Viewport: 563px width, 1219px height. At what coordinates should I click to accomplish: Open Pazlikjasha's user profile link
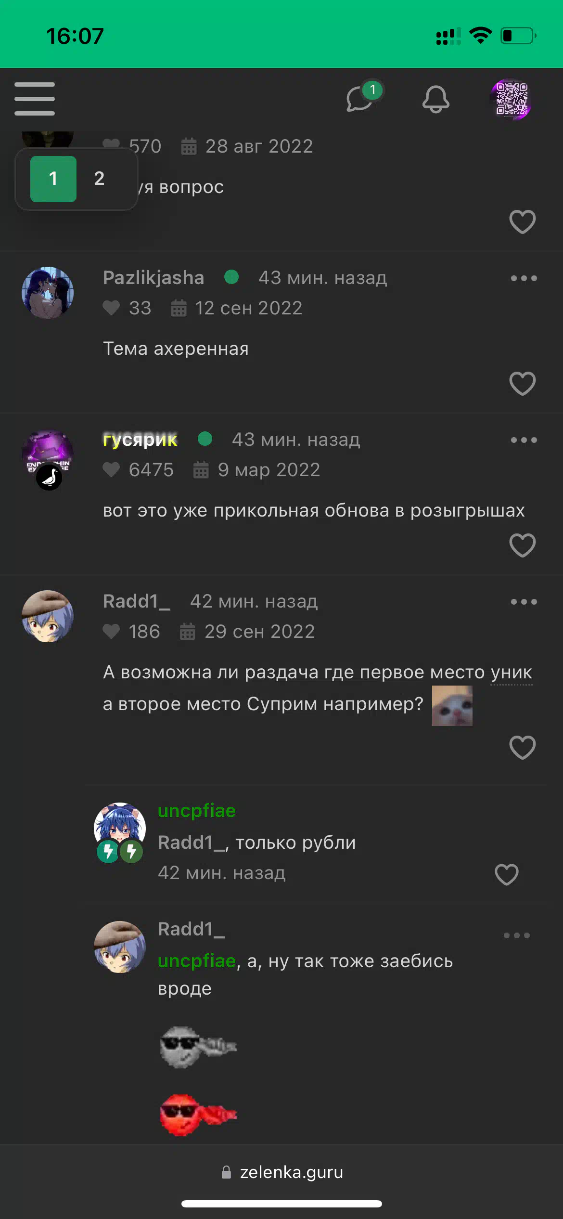(x=154, y=278)
